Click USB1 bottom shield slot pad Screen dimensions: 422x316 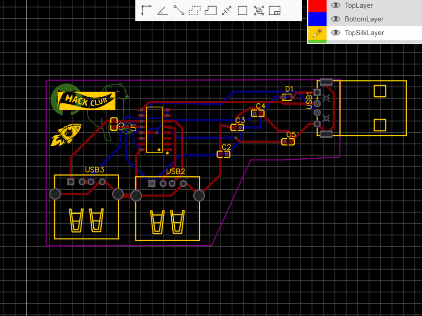326,134
